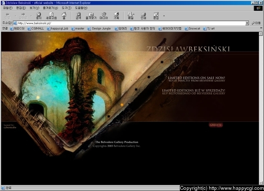Image resolution: width=264 pixels, height=191 pixels.
Task: Print the current page
Action: click(x=143, y=16)
